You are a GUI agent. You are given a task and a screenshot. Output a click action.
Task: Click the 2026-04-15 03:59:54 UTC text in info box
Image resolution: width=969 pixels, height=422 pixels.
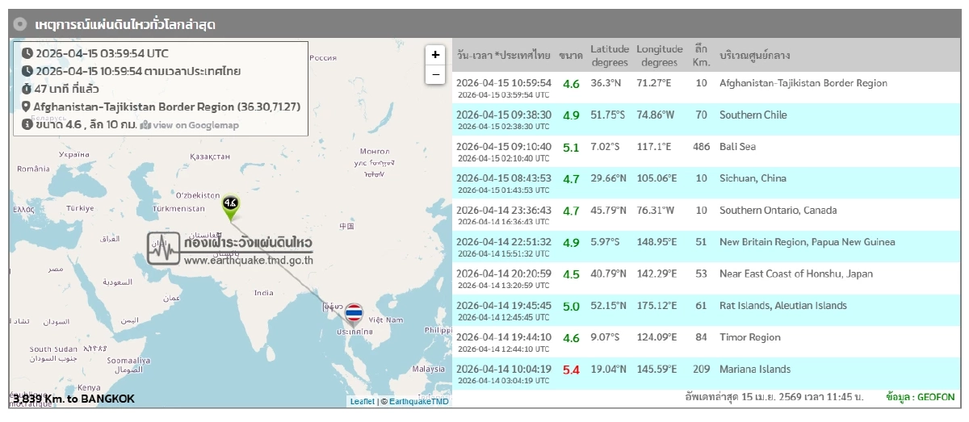102,53
